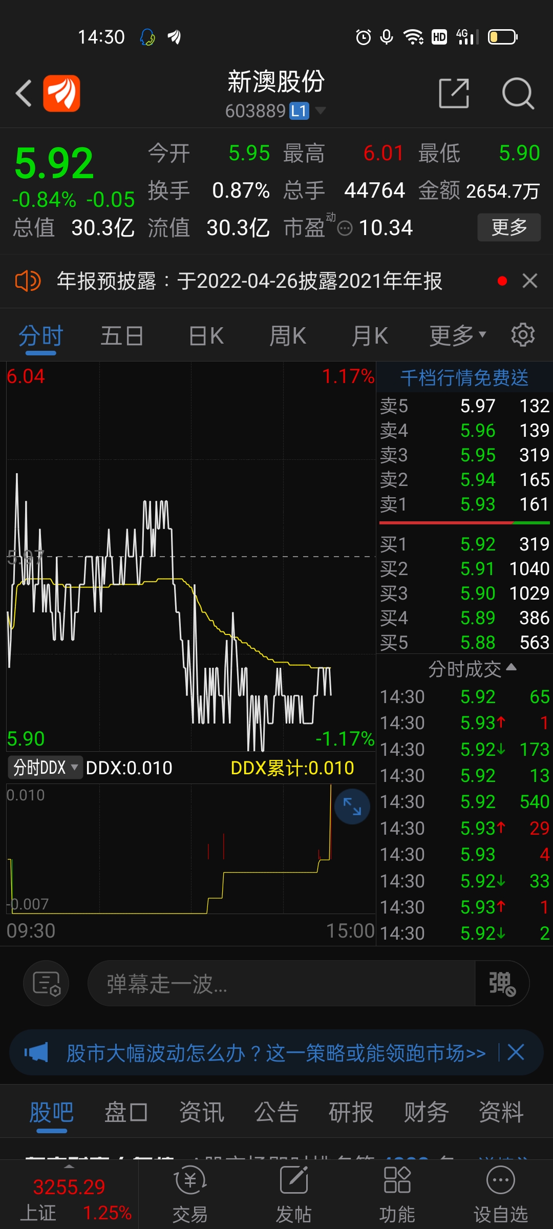Tap the battery status icon
The image size is (553, 1229).
[x=502, y=37]
